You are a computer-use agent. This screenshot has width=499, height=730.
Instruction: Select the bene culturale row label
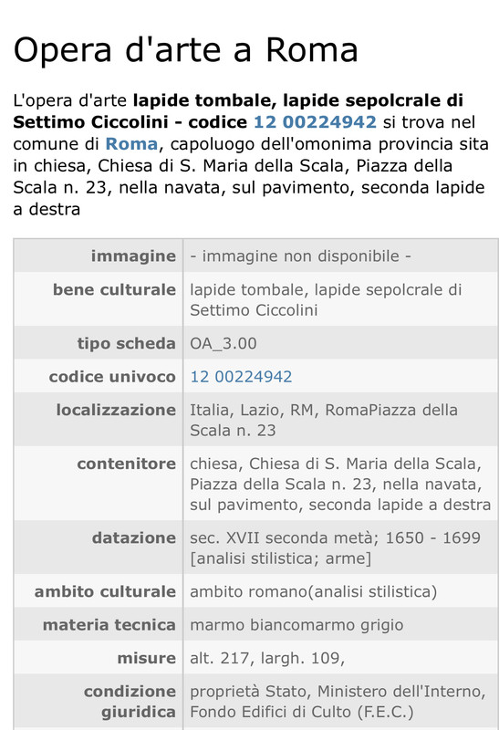tap(114, 289)
